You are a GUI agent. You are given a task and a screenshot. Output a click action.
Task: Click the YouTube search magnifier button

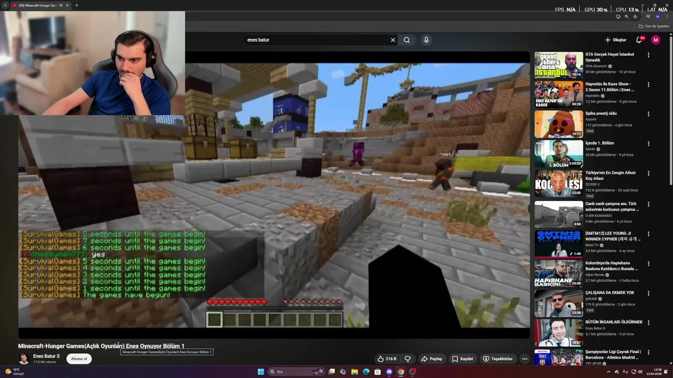(x=406, y=40)
